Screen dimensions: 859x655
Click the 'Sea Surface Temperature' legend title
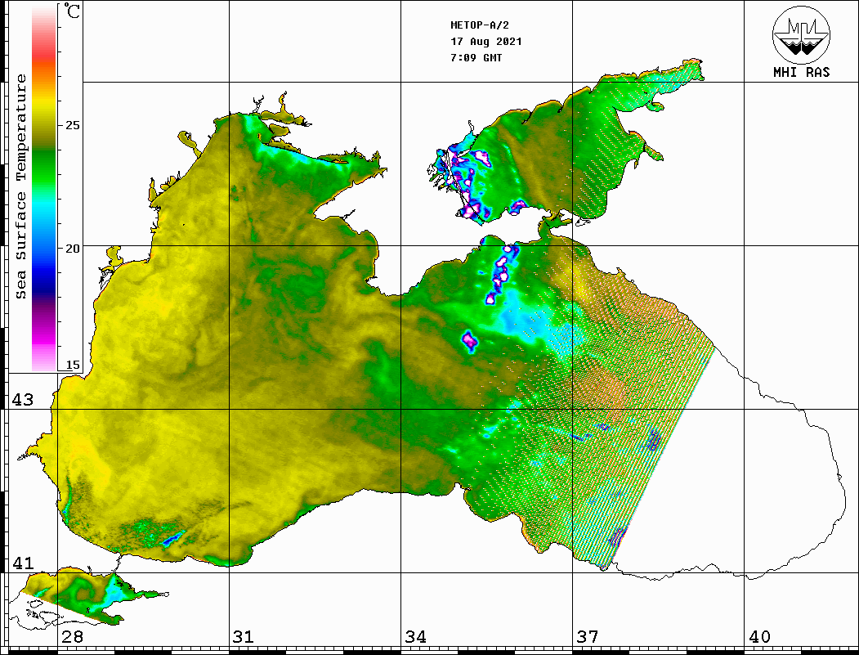point(20,186)
